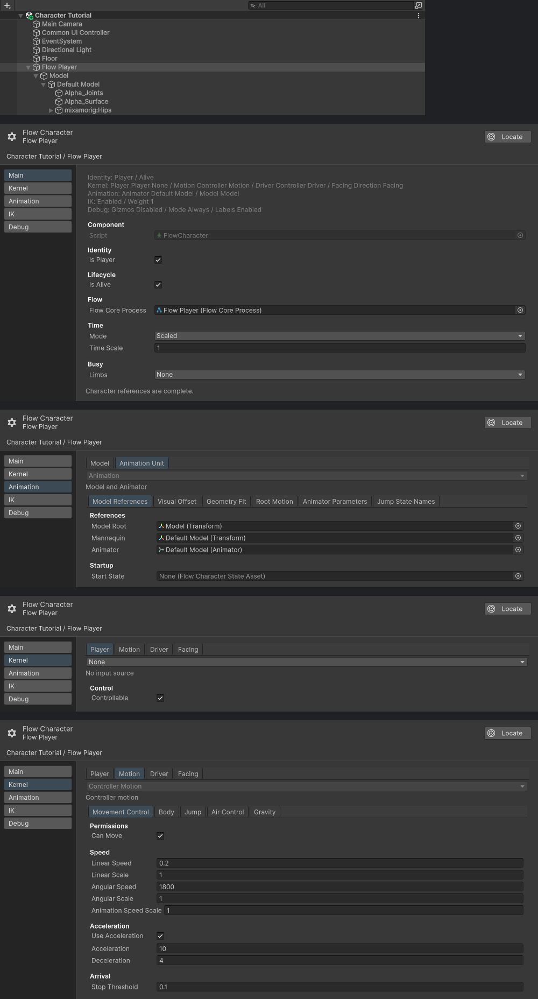Select Alpha_Joints object icon
538x999 pixels.
pos(59,93)
